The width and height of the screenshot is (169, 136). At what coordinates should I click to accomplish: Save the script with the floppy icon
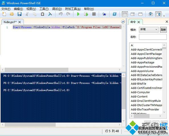(20, 14)
